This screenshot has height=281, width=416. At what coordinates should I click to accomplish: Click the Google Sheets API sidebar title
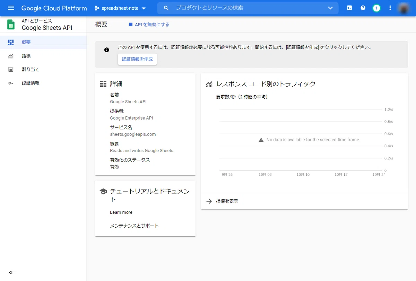(x=47, y=28)
